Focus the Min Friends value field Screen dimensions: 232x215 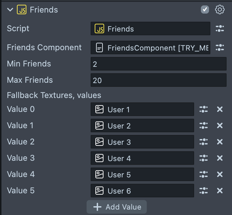coord(158,64)
